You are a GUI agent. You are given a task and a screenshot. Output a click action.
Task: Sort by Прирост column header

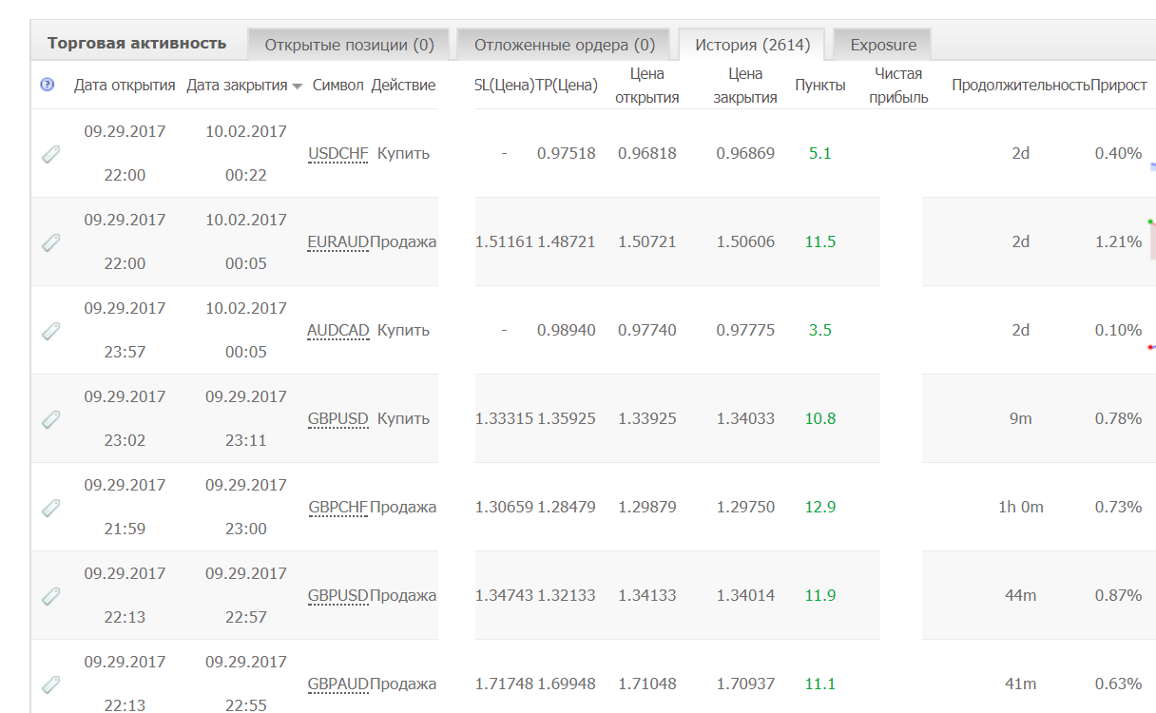click(1119, 85)
